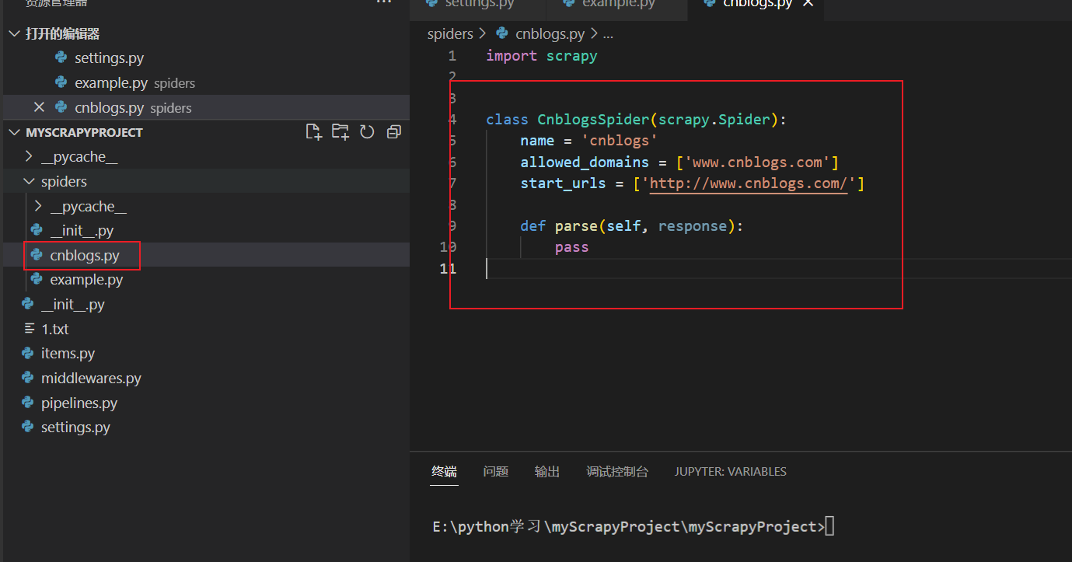Viewport: 1072px width, 562px height.
Task: Click the import scrapy code line
Action: (x=542, y=55)
